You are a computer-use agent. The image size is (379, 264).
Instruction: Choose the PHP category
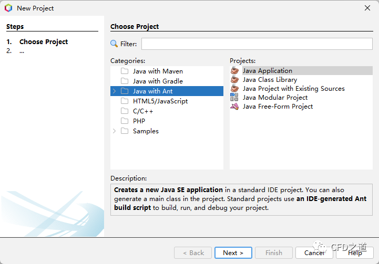(x=139, y=121)
